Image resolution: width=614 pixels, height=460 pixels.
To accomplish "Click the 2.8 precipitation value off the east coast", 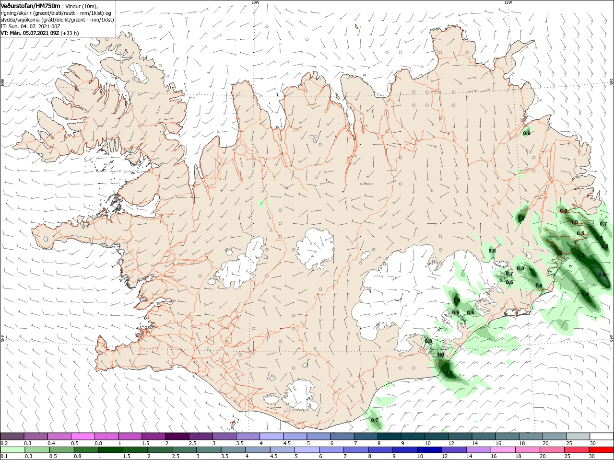I will coord(602,275).
